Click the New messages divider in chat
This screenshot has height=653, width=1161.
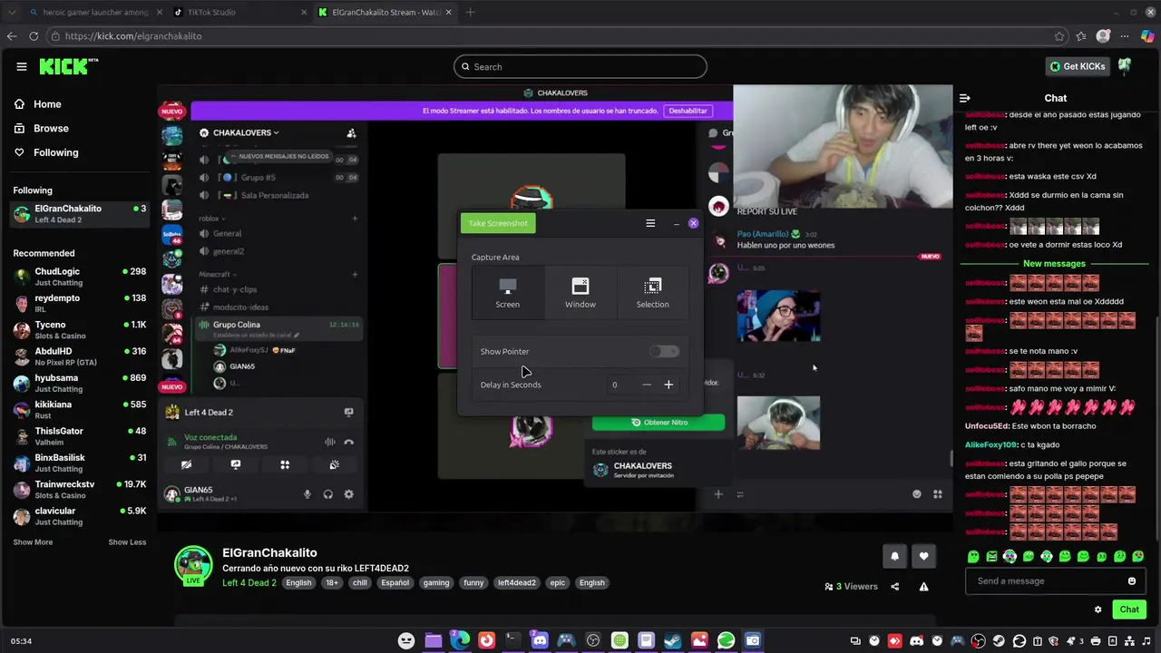(x=1054, y=264)
